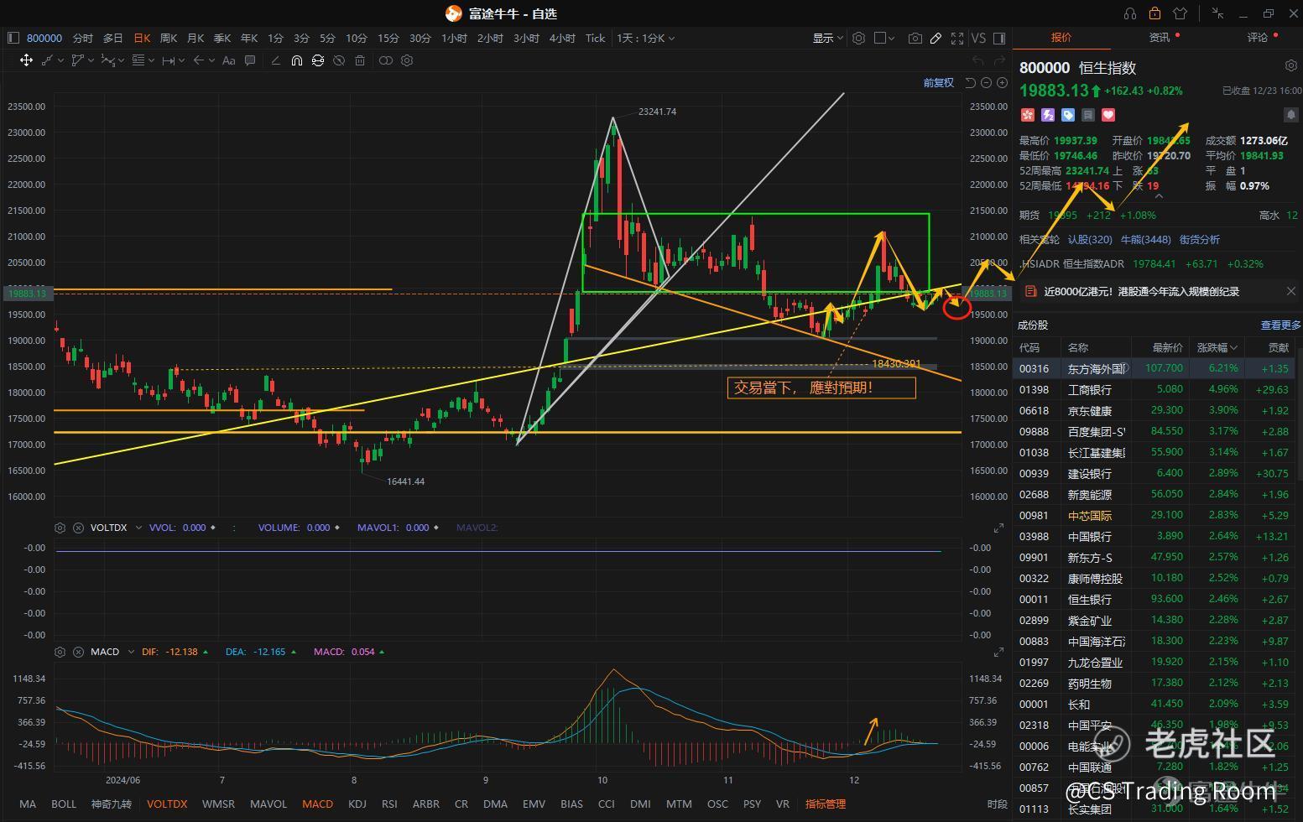This screenshot has height=822, width=1303.
Task: Select the BOLL indicator
Action: coord(64,804)
